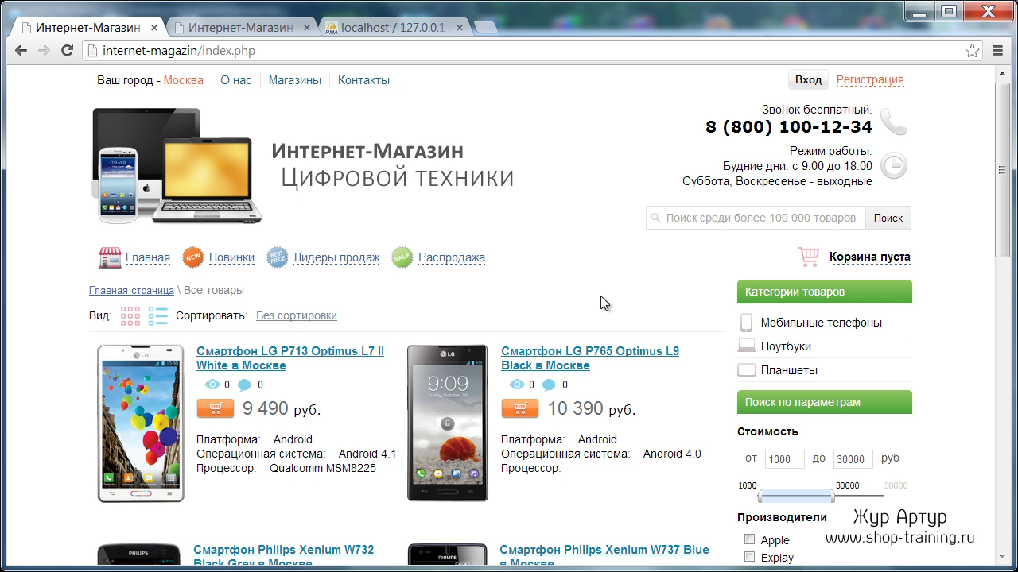The height and width of the screenshot is (572, 1018).
Task: Open the Новинки link
Action: [x=231, y=257]
